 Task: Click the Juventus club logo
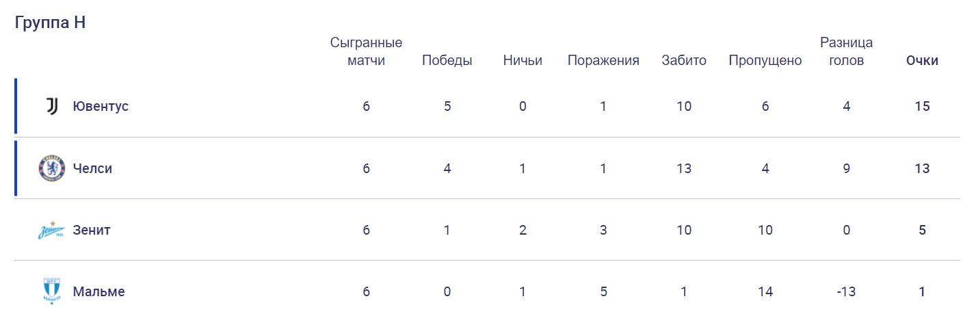52,107
